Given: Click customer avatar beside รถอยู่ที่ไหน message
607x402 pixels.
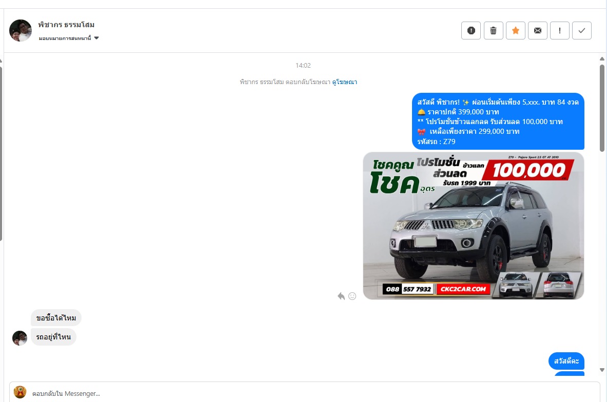Looking at the screenshot, I should (19, 338).
